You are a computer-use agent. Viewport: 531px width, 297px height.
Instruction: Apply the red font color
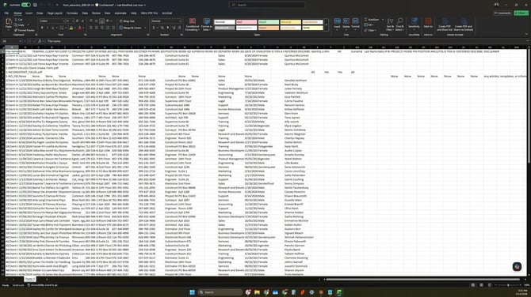(x=79, y=28)
